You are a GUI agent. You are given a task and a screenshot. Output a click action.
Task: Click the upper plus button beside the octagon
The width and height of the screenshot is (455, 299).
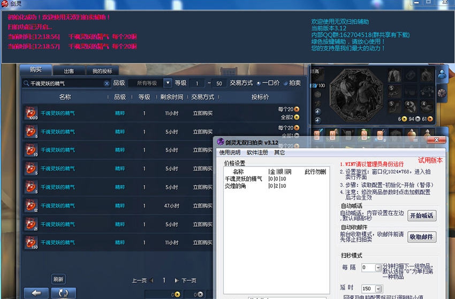click(x=317, y=112)
